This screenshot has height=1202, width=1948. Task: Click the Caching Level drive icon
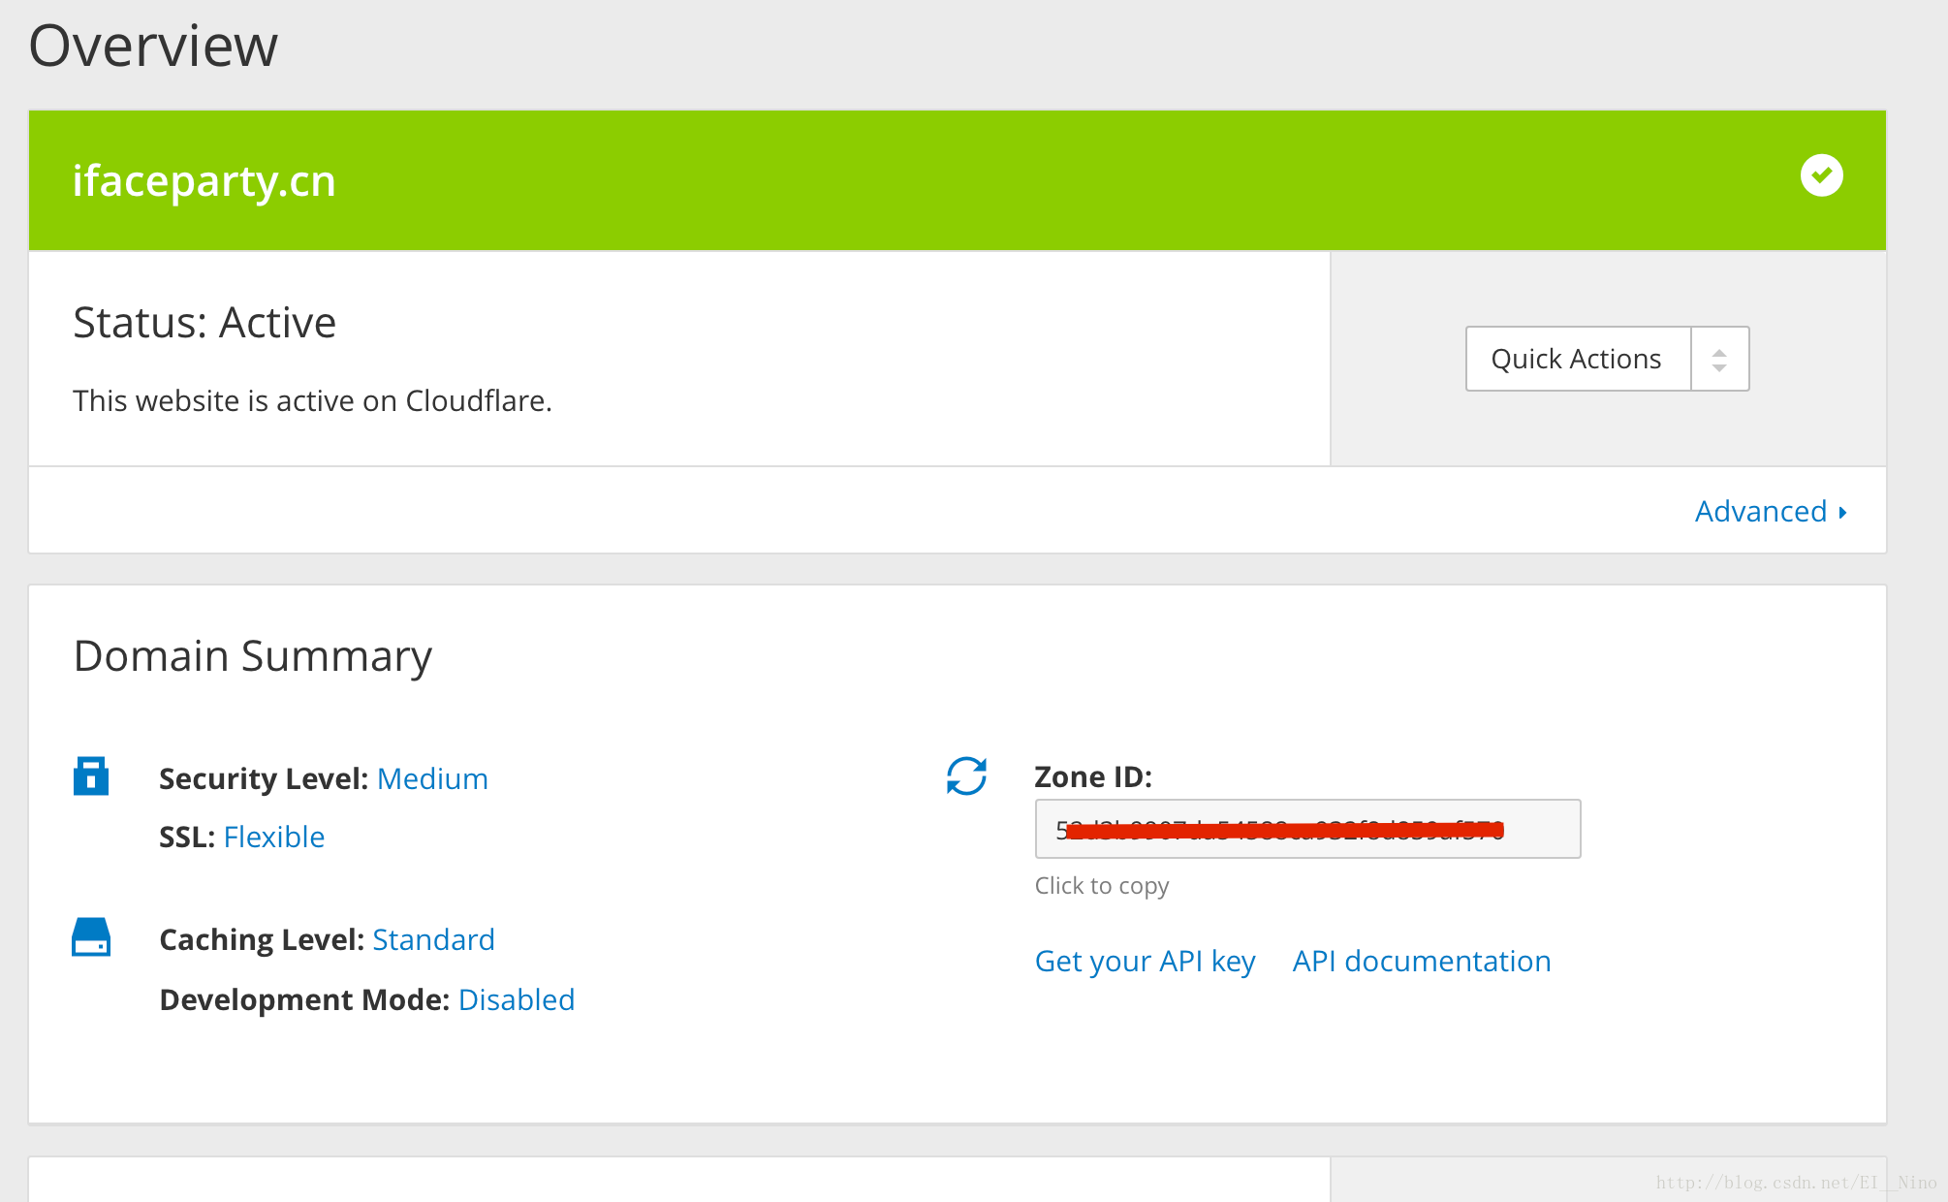(91, 937)
